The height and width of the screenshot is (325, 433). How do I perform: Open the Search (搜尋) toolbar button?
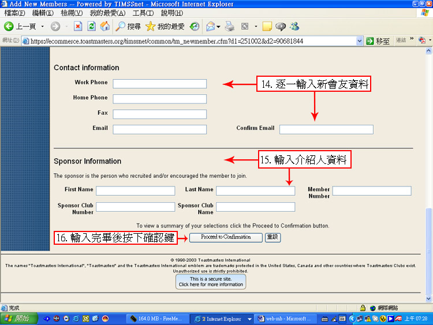(x=128, y=27)
